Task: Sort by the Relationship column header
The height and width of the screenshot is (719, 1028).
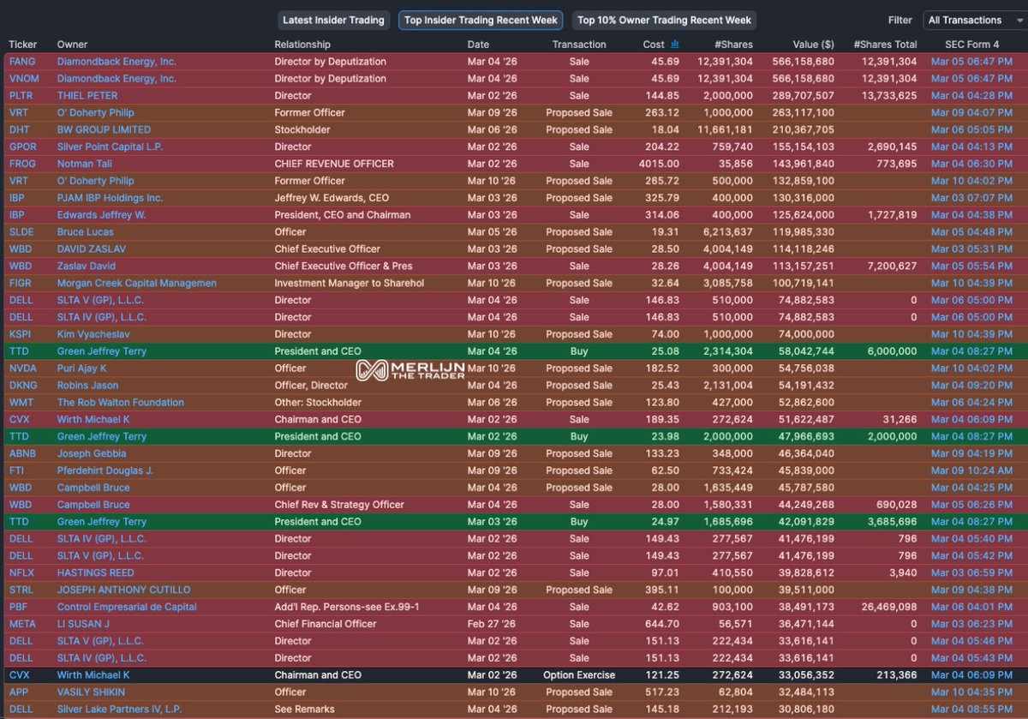Action: (302, 45)
